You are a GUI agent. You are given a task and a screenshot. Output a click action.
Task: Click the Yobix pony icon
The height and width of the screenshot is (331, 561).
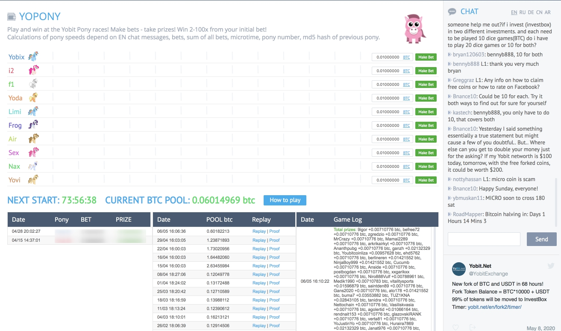click(x=33, y=56)
